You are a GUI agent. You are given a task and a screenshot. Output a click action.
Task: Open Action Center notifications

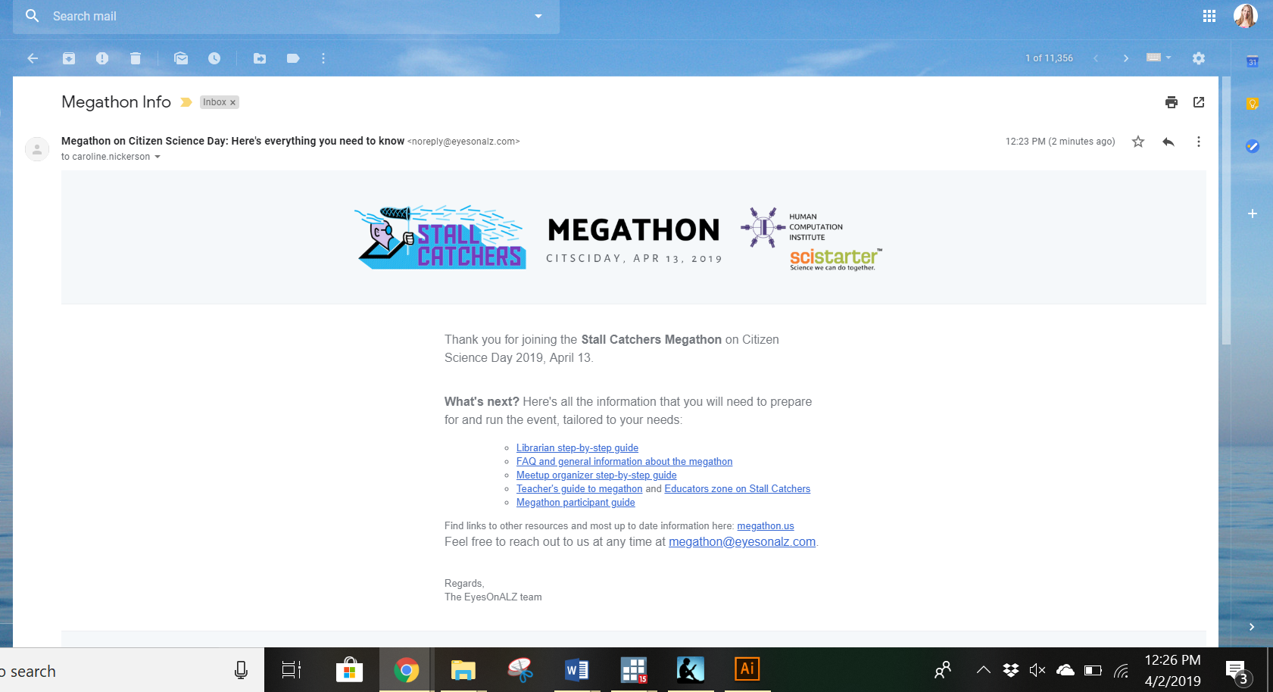click(1239, 672)
